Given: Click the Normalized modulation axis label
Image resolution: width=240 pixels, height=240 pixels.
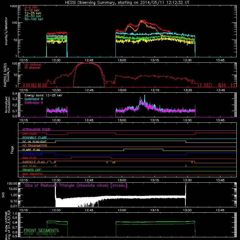Looking at the screenshot, I should (7, 105).
